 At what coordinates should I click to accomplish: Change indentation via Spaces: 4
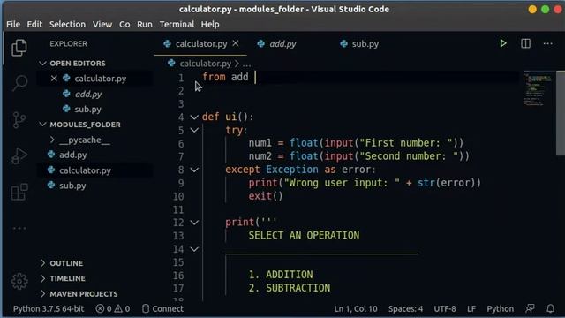(x=405, y=308)
